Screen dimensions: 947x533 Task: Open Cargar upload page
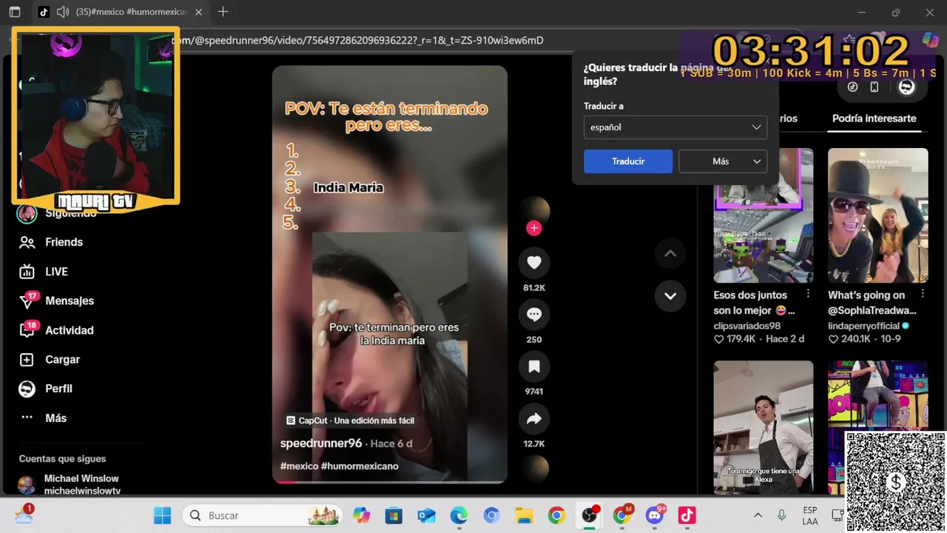click(50, 359)
